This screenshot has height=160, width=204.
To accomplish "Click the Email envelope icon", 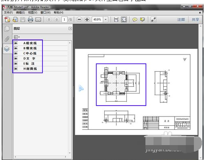I will 38,20.
